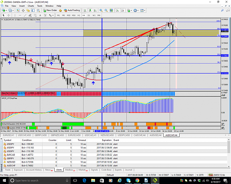Select the Equidistant Channel tool
The height and width of the screenshot is (184, 231).
pyautogui.click(x=30, y=15)
